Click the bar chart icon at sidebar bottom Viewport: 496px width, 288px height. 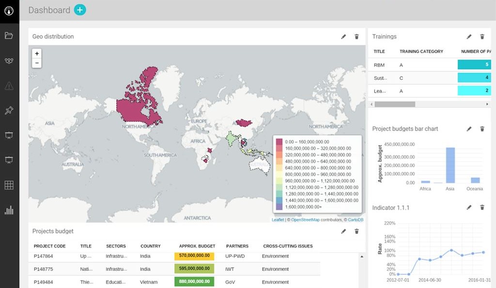pyautogui.click(x=9, y=210)
